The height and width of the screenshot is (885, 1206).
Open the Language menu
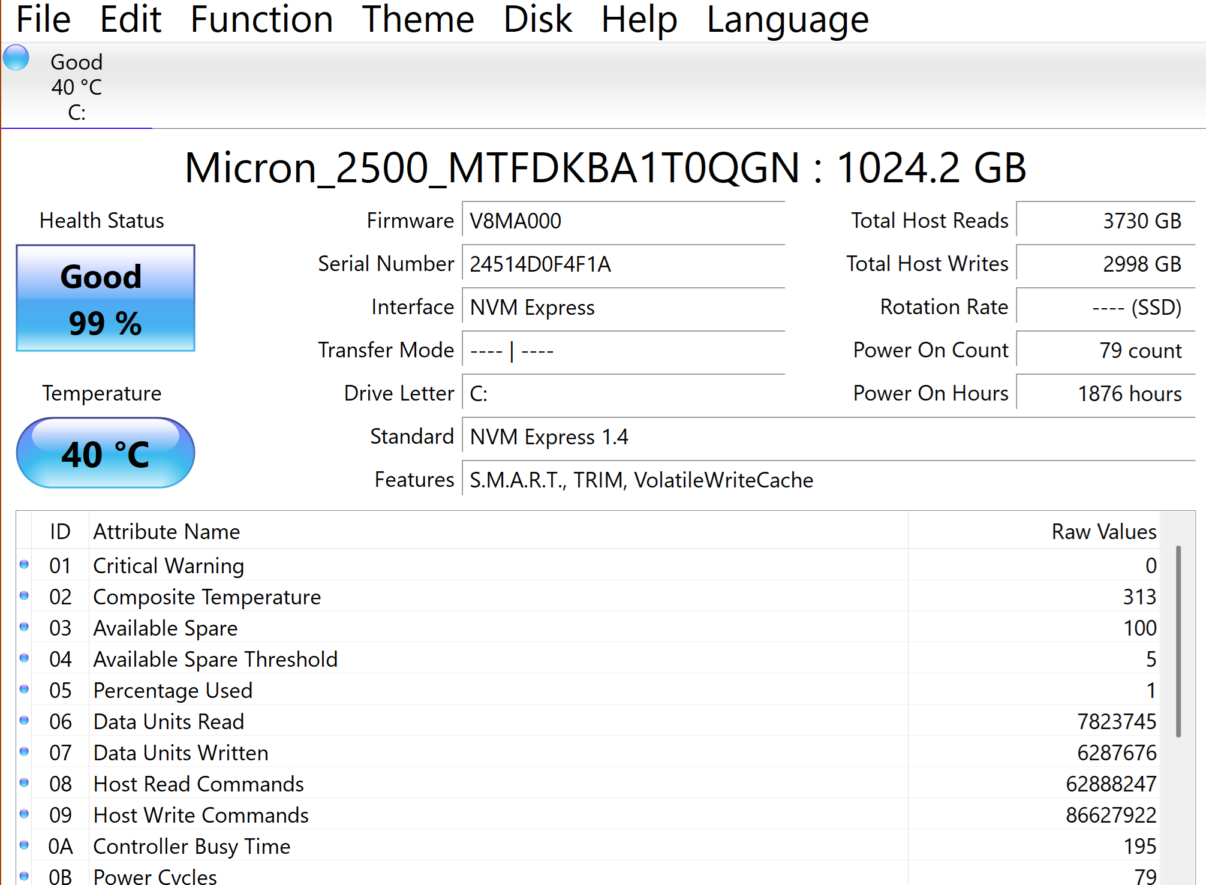[x=787, y=19]
